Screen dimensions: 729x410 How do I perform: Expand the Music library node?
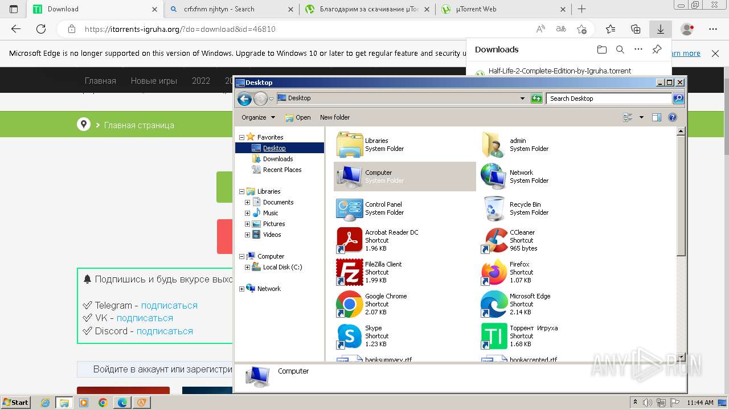point(247,213)
